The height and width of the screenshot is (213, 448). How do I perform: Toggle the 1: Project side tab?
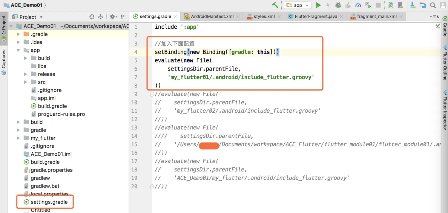point(4,28)
